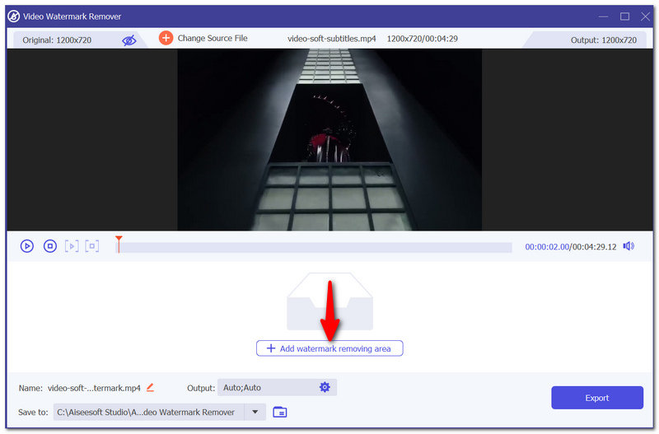Click the orange playhead marker on timeline

119,244
